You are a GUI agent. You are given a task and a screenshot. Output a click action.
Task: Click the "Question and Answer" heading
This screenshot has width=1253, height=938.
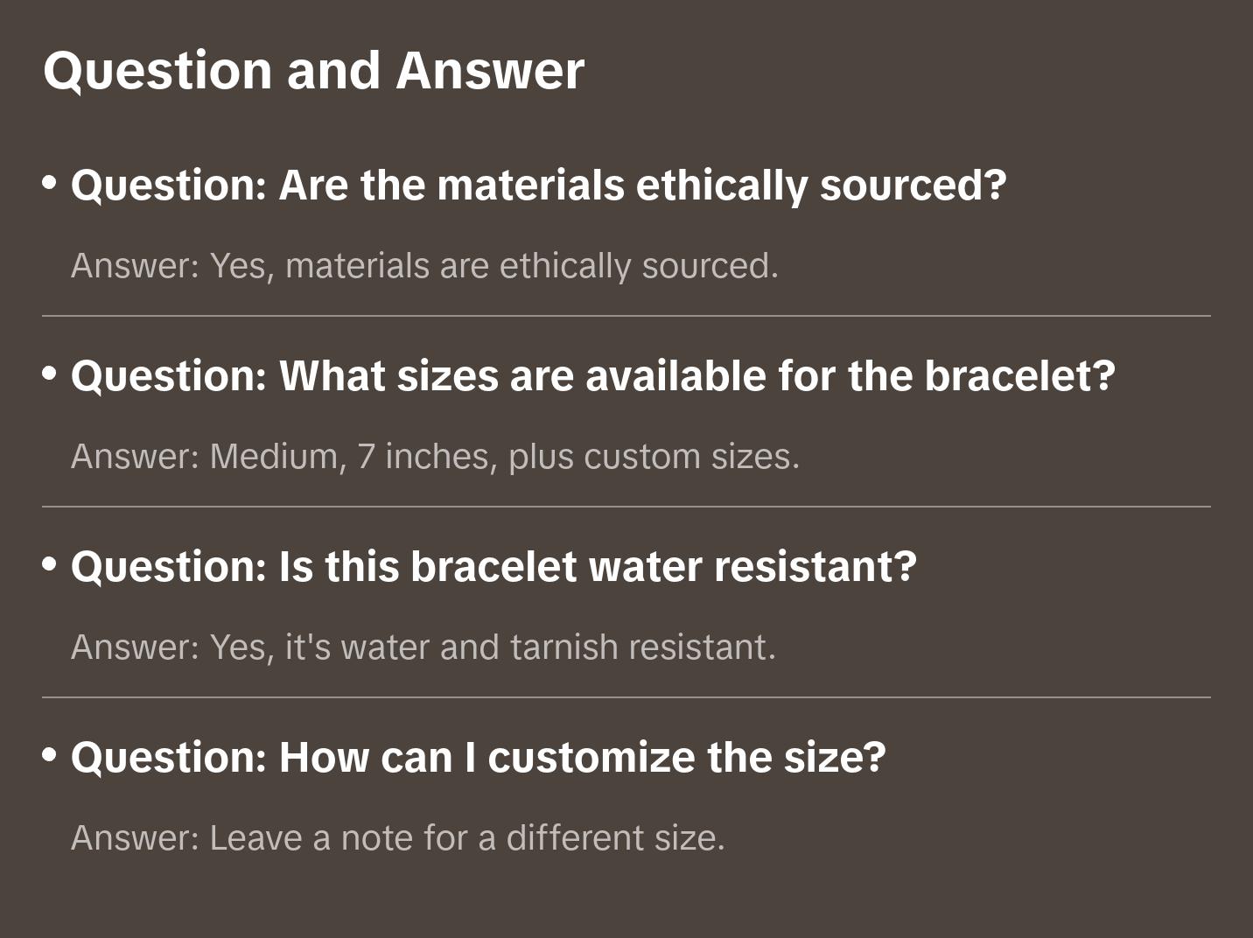click(313, 70)
